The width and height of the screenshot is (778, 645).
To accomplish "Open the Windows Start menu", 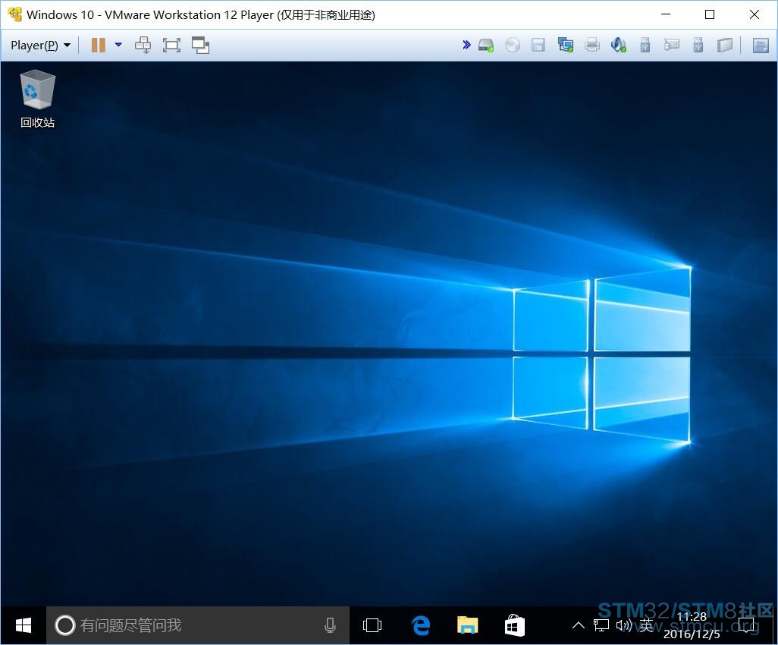I will click(x=24, y=625).
